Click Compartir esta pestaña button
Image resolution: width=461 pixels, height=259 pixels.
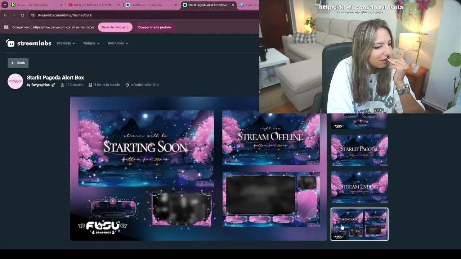point(155,27)
